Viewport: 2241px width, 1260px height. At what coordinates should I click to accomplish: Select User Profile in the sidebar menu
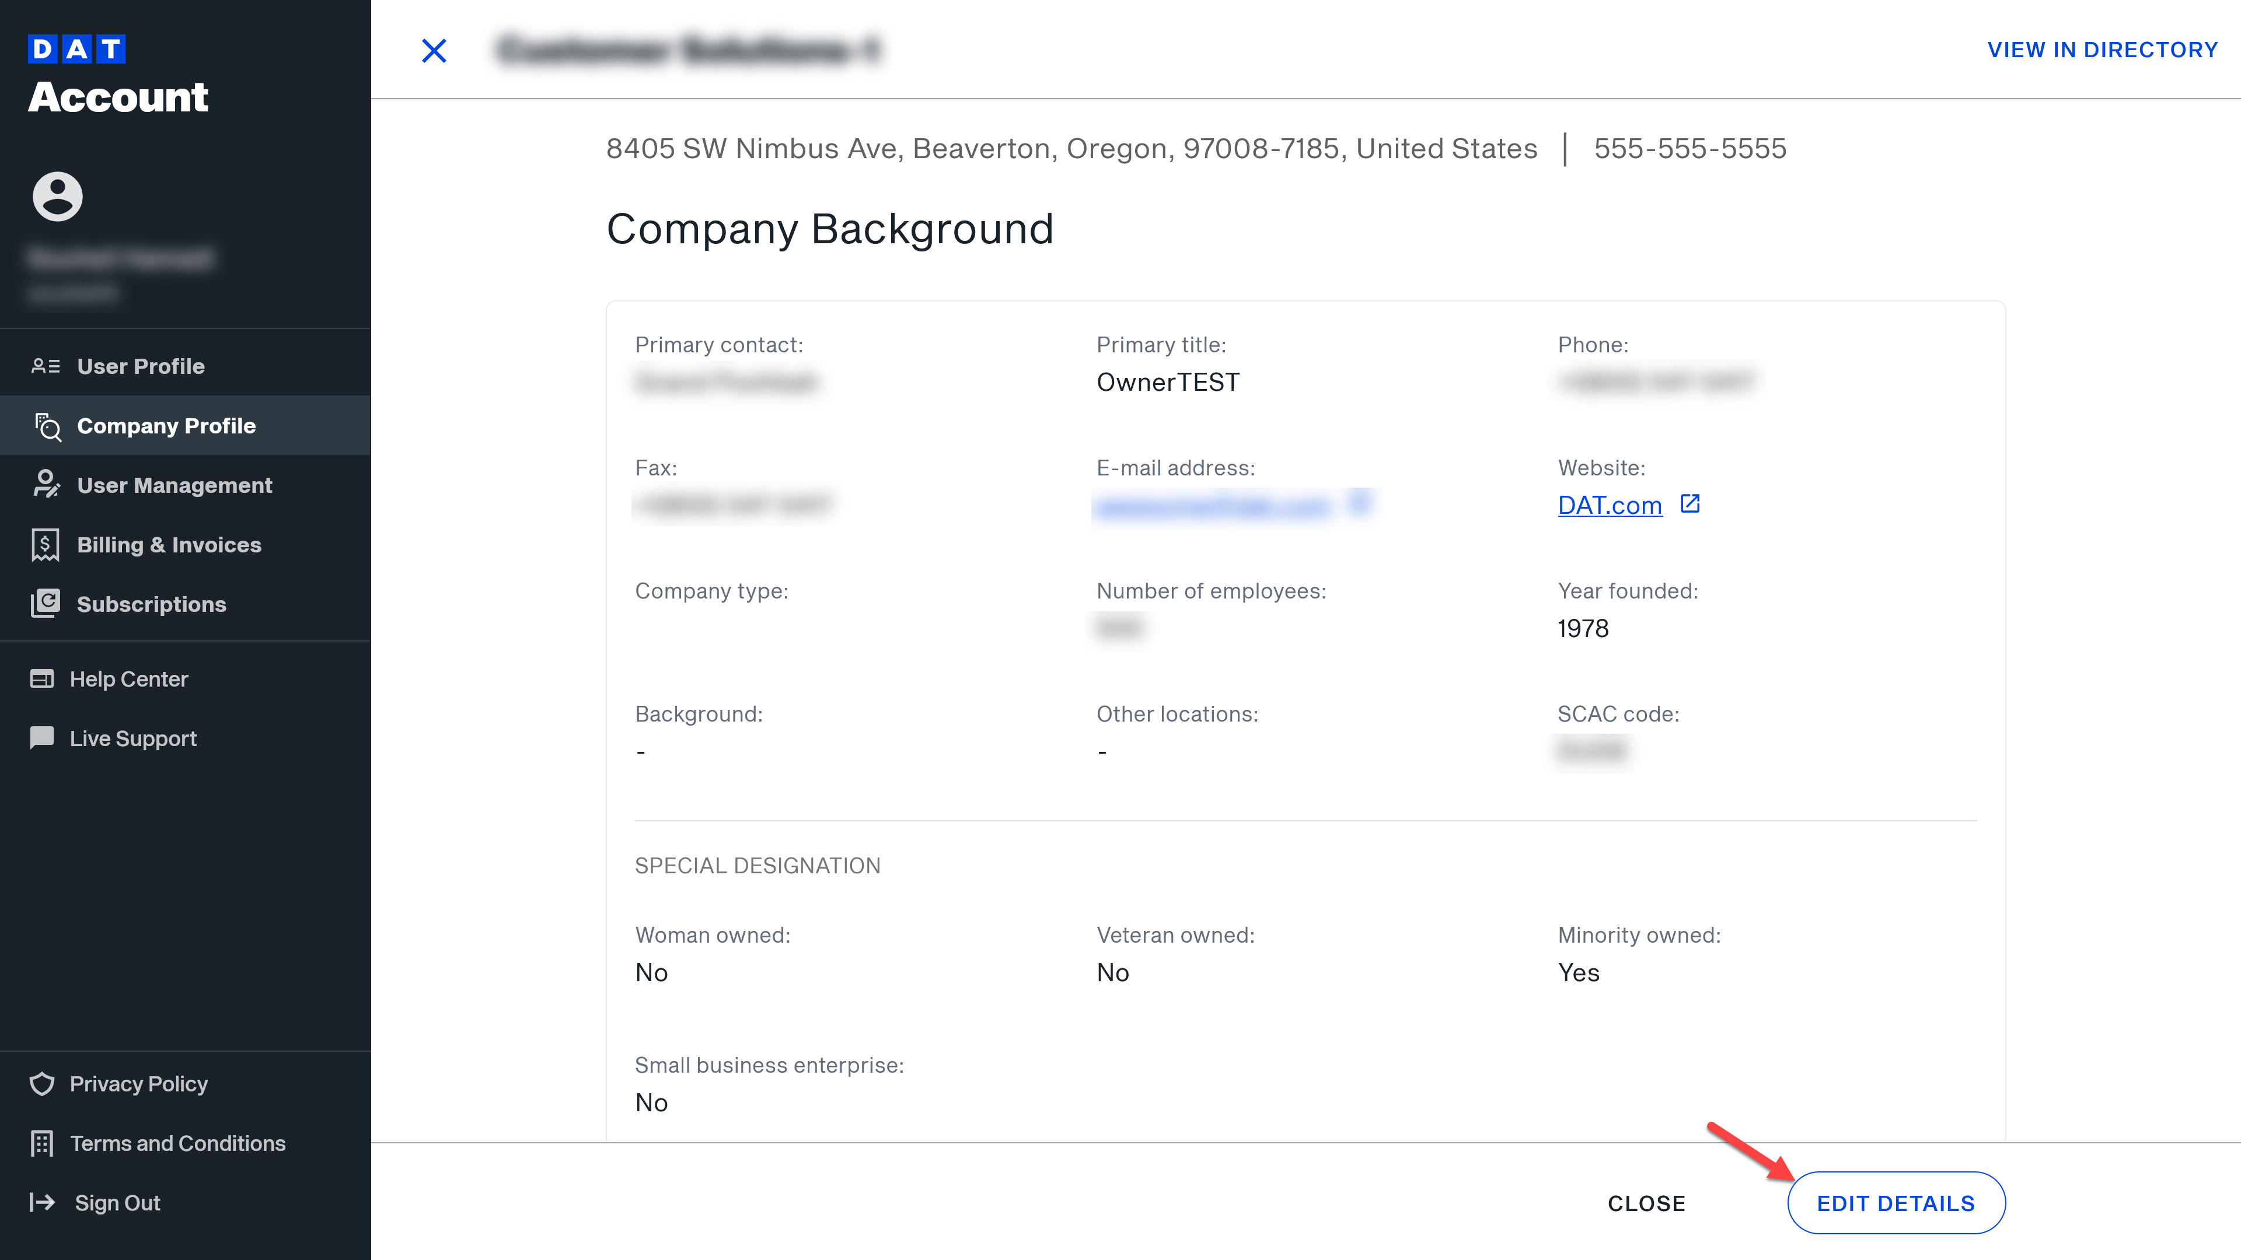(139, 366)
